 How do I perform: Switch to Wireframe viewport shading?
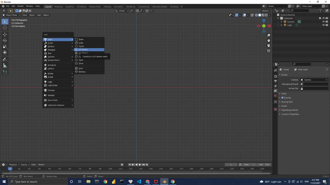(256, 15)
